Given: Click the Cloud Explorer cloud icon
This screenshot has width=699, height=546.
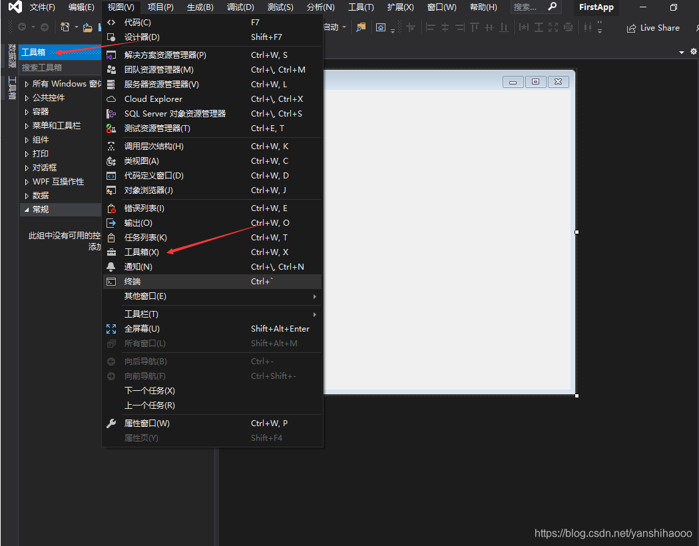Looking at the screenshot, I should click(111, 99).
